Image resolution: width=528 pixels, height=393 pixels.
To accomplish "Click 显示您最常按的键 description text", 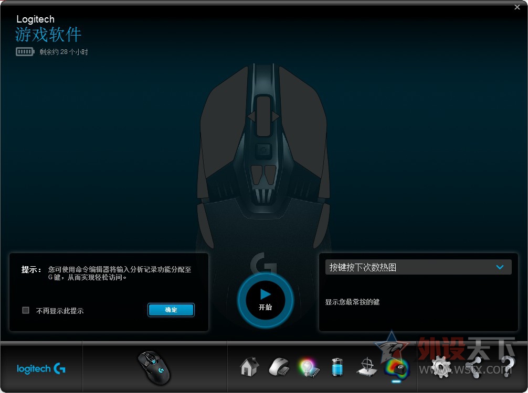I will [352, 302].
